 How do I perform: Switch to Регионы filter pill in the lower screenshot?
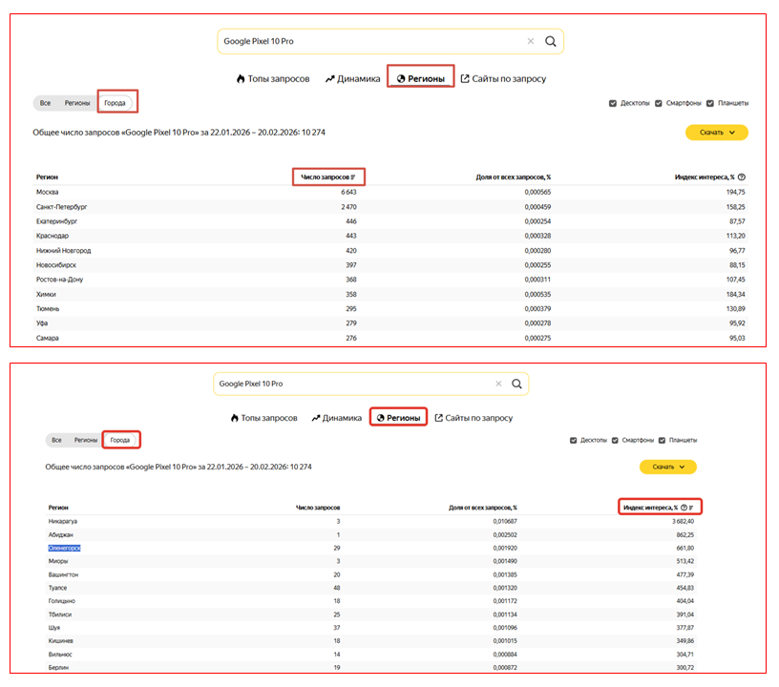[86, 440]
